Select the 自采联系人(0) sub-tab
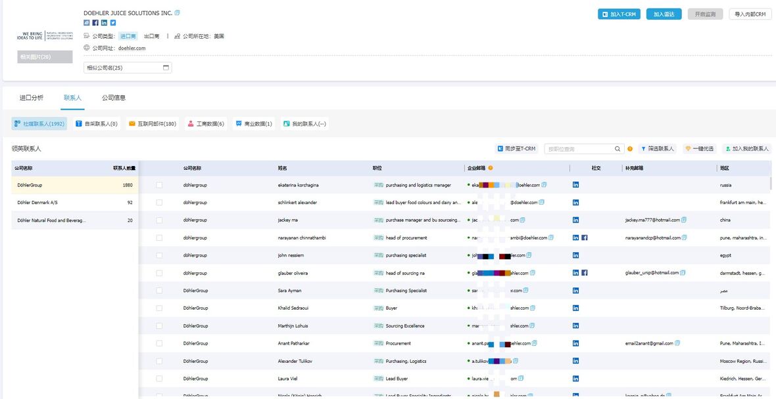This screenshot has height=399, width=776. 97,124
